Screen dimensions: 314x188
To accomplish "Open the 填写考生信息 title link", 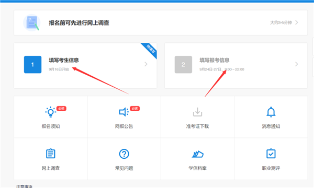I will pyautogui.click(x=64, y=60).
